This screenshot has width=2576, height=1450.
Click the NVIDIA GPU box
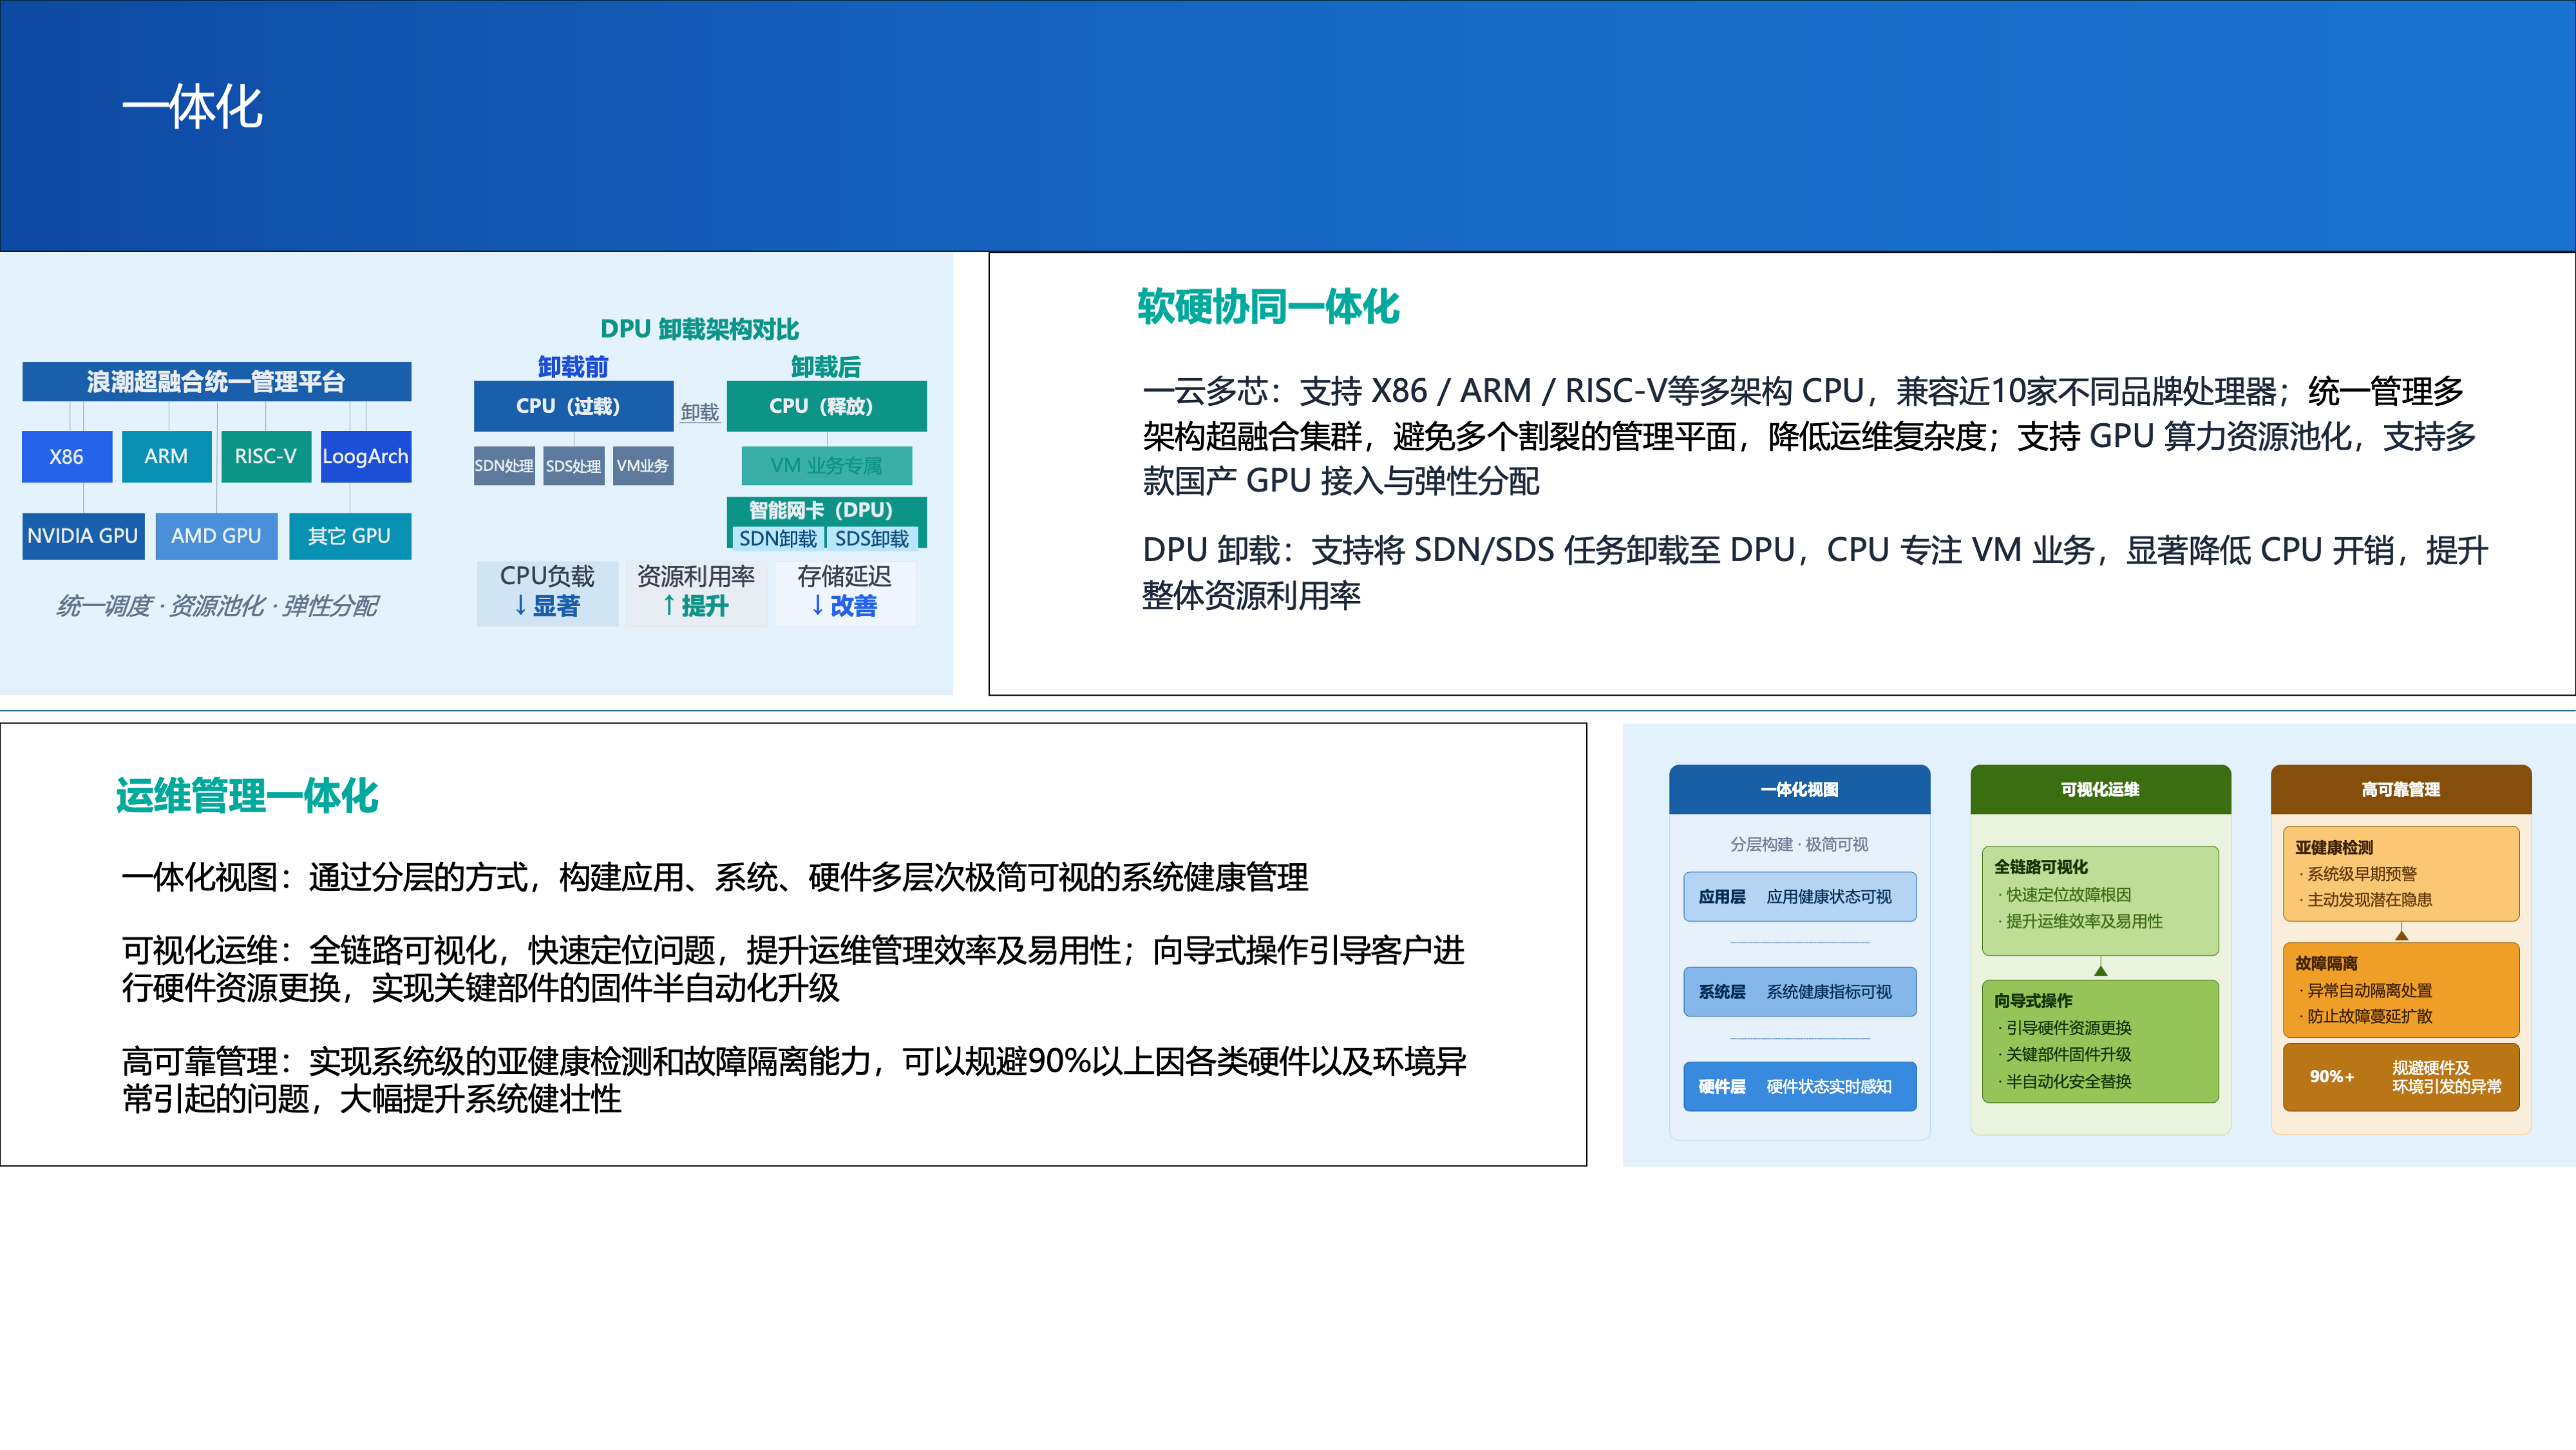pos(83,536)
